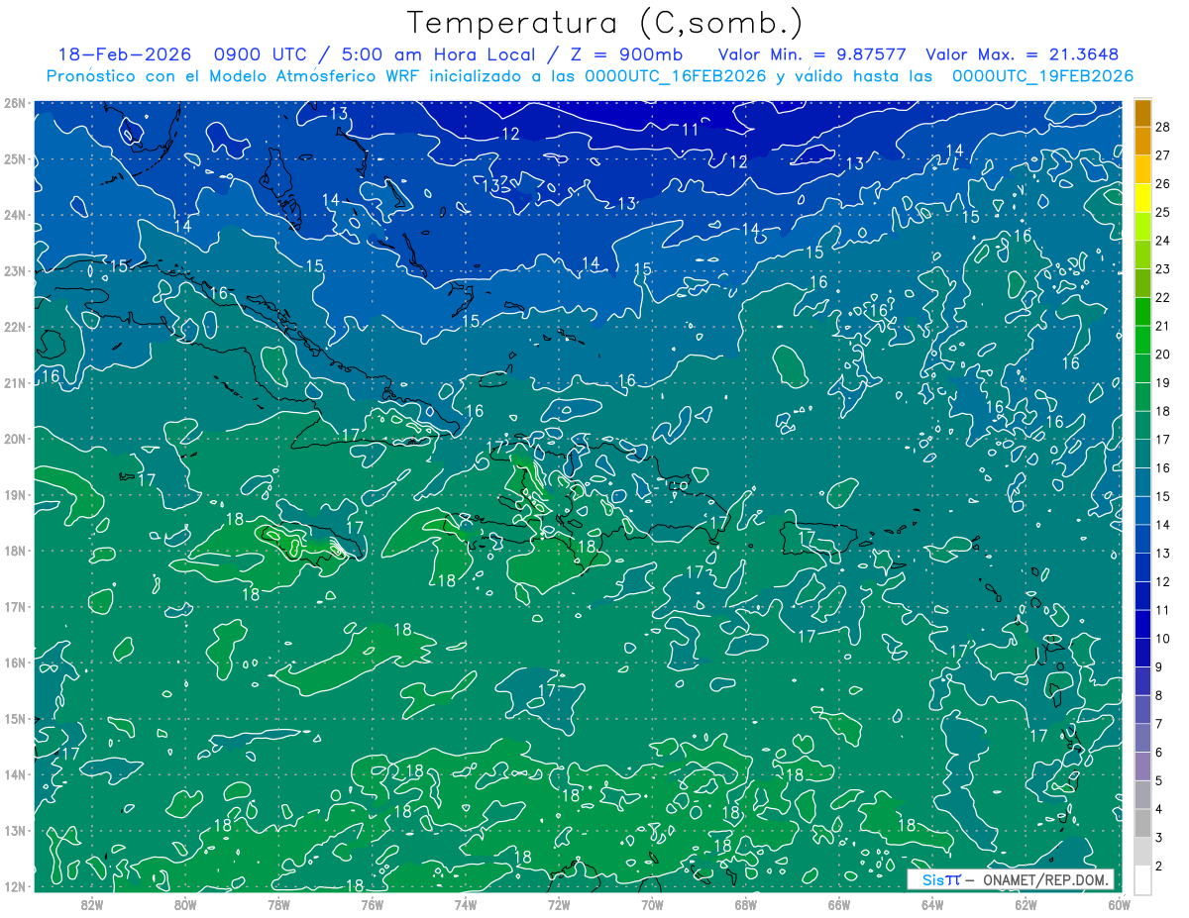
Task: Click the "22N" latitude label
Action: click(15, 327)
